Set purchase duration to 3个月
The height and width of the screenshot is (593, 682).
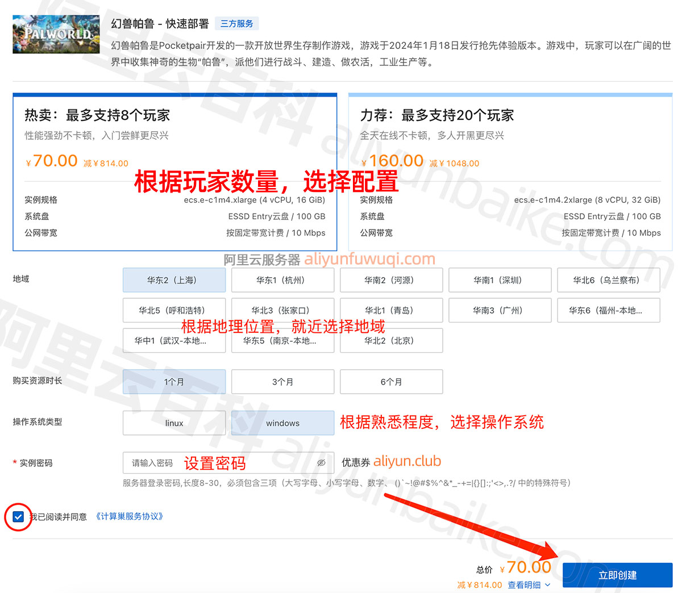point(282,382)
